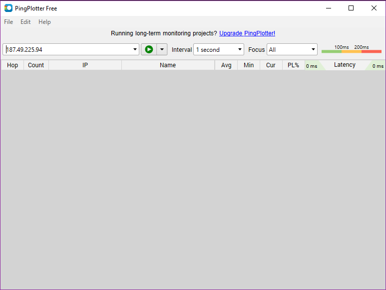Open the Edit menu
Image resolution: width=386 pixels, height=290 pixels.
pos(25,22)
